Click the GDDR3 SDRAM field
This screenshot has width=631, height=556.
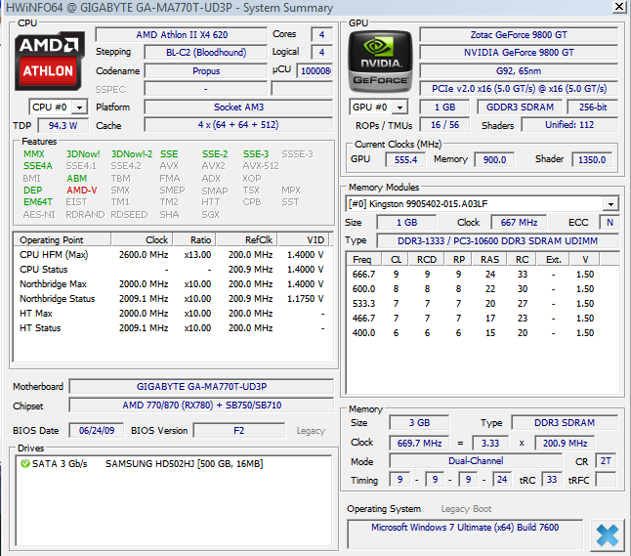[x=520, y=107]
